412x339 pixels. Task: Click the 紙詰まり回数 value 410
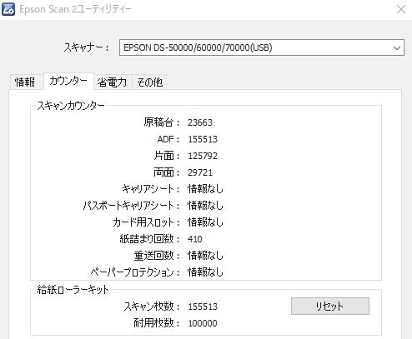[x=195, y=239]
